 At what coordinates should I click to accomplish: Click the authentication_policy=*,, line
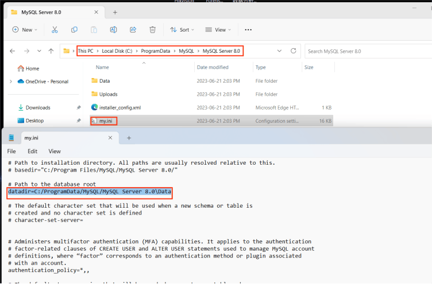[x=49, y=270]
